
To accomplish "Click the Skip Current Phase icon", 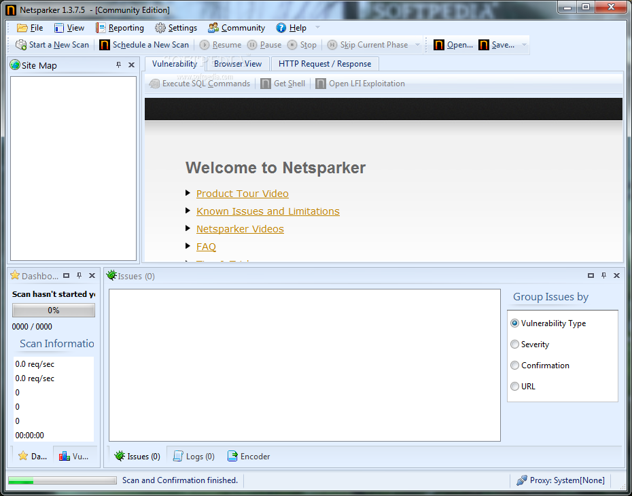I will [332, 45].
